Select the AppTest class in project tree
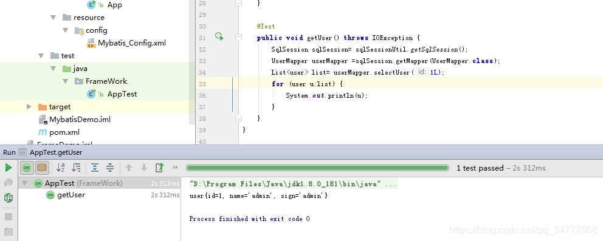This screenshot has width=603, height=241. 122,94
